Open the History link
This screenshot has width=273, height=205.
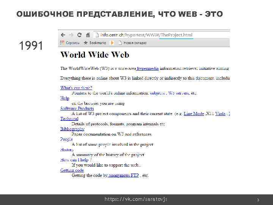(x=67, y=150)
